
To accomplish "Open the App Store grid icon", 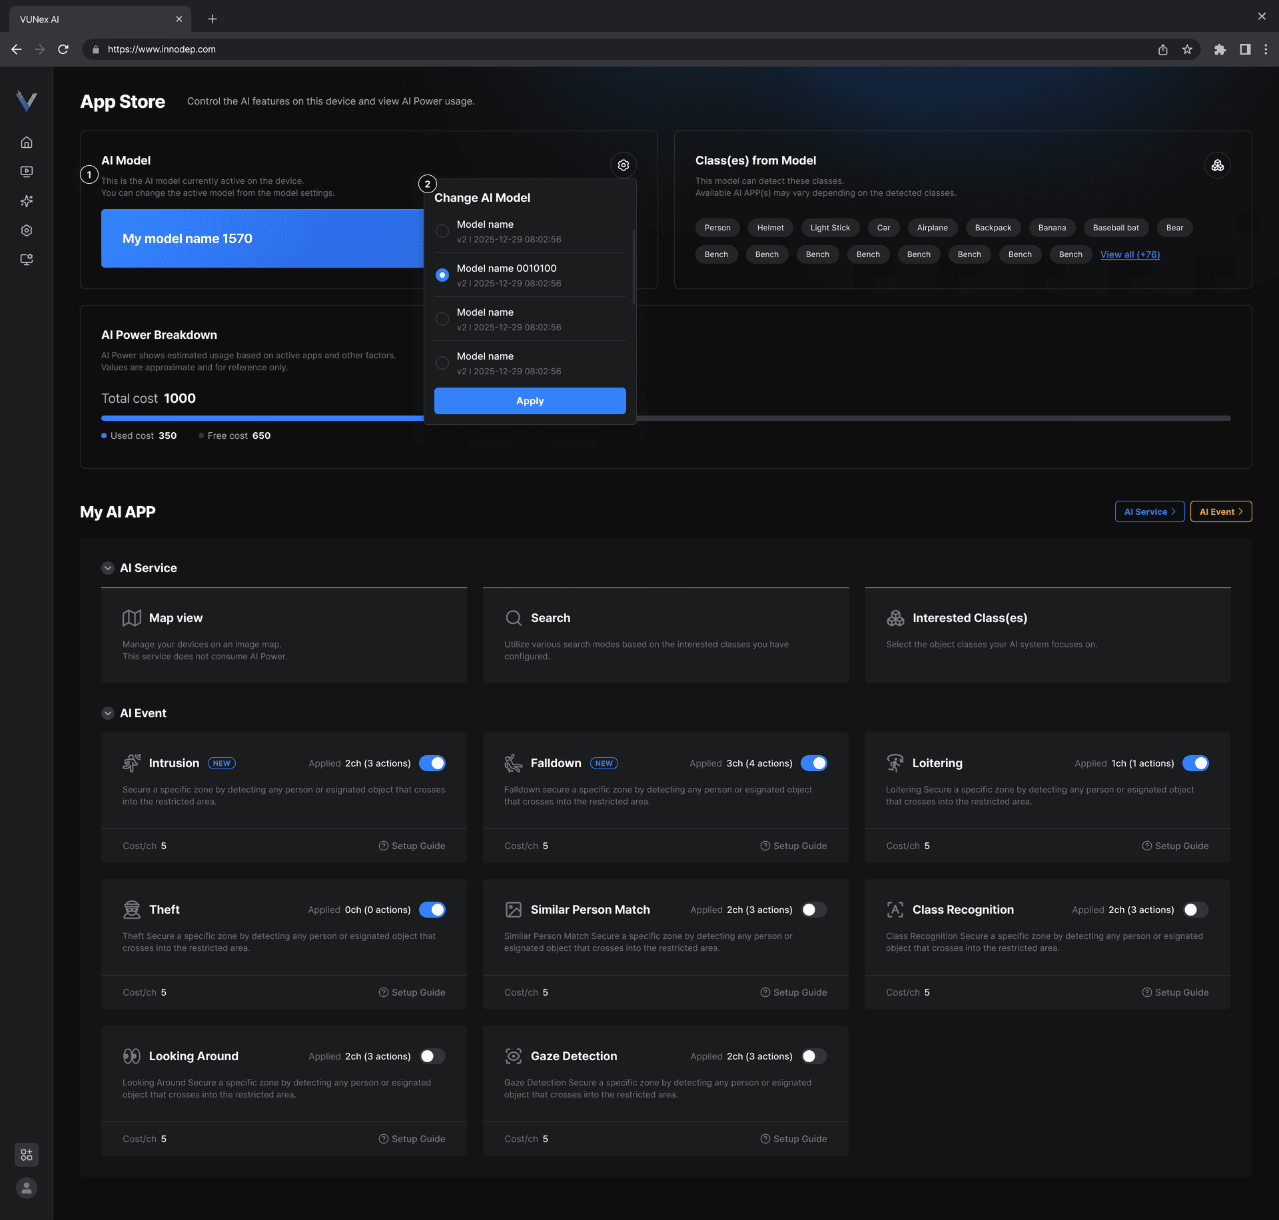I will [x=27, y=1155].
